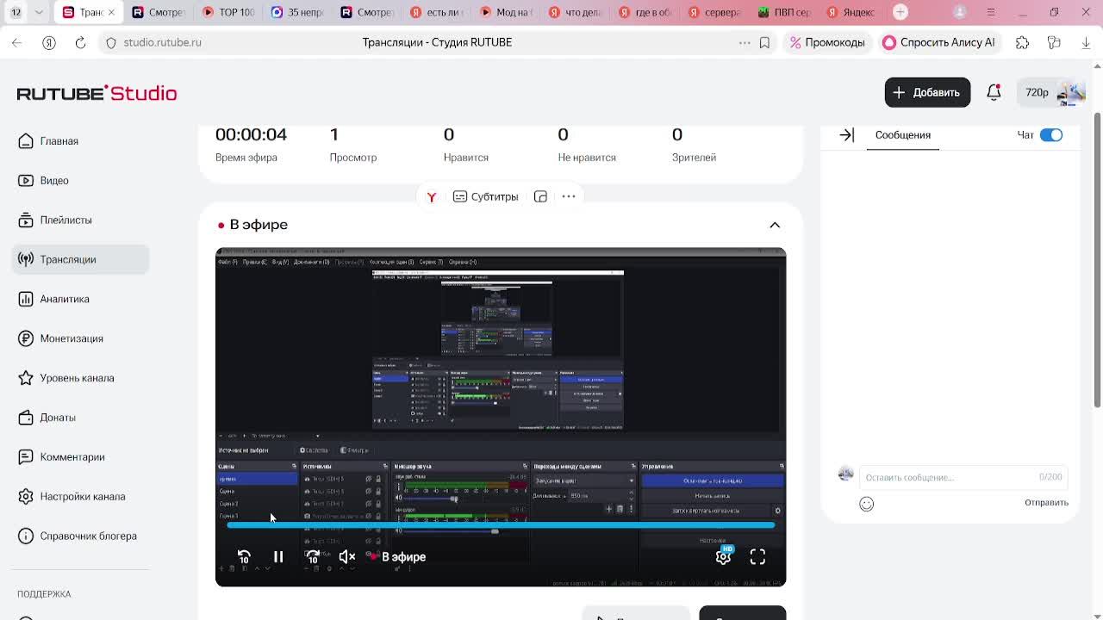This screenshot has height=620, width=1103.
Task: Select Трансляции in the sidebar
Action: point(80,259)
